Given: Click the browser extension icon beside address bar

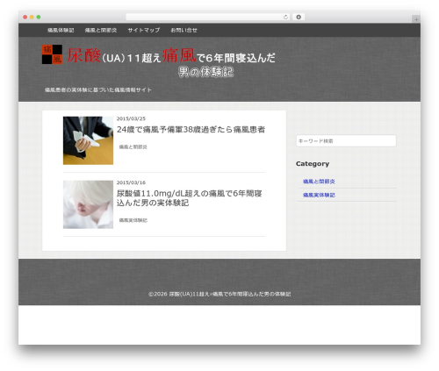Looking at the screenshot, I should click(299, 17).
